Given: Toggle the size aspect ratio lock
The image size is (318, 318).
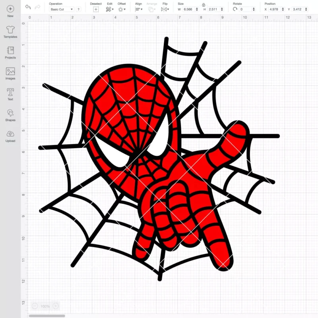Looking at the screenshot, I should [204, 5].
